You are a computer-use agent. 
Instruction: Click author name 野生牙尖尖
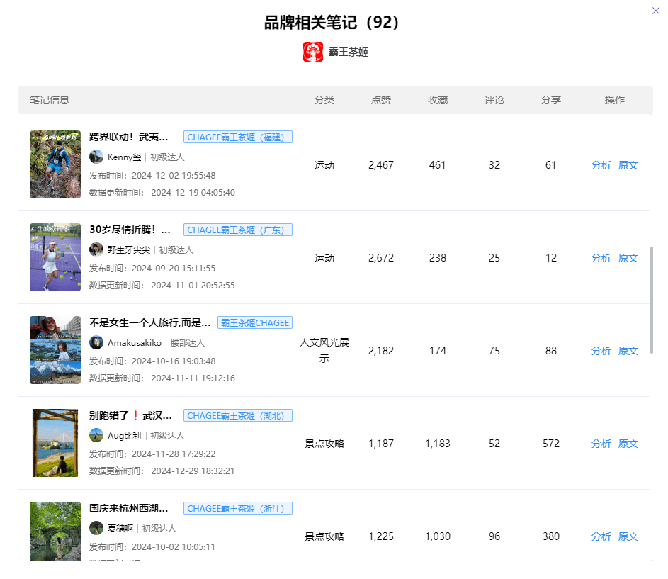[x=129, y=250]
